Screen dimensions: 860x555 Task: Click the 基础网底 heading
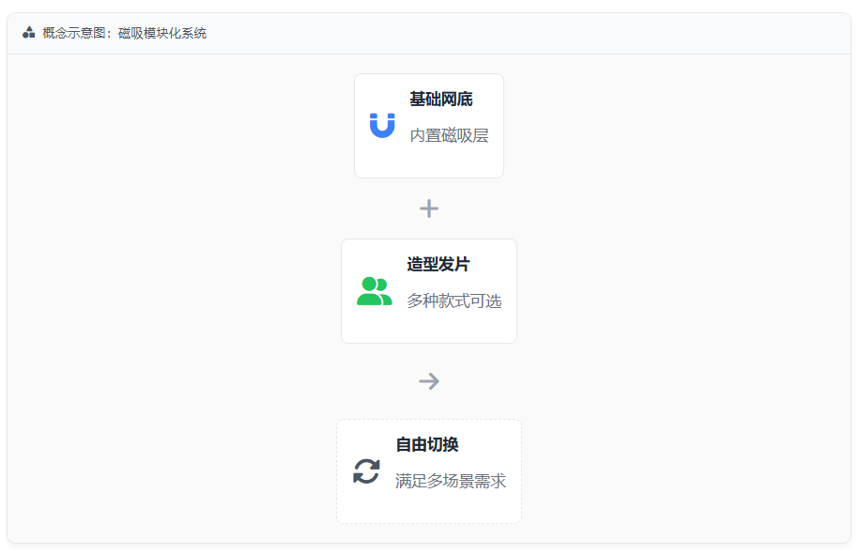(441, 100)
